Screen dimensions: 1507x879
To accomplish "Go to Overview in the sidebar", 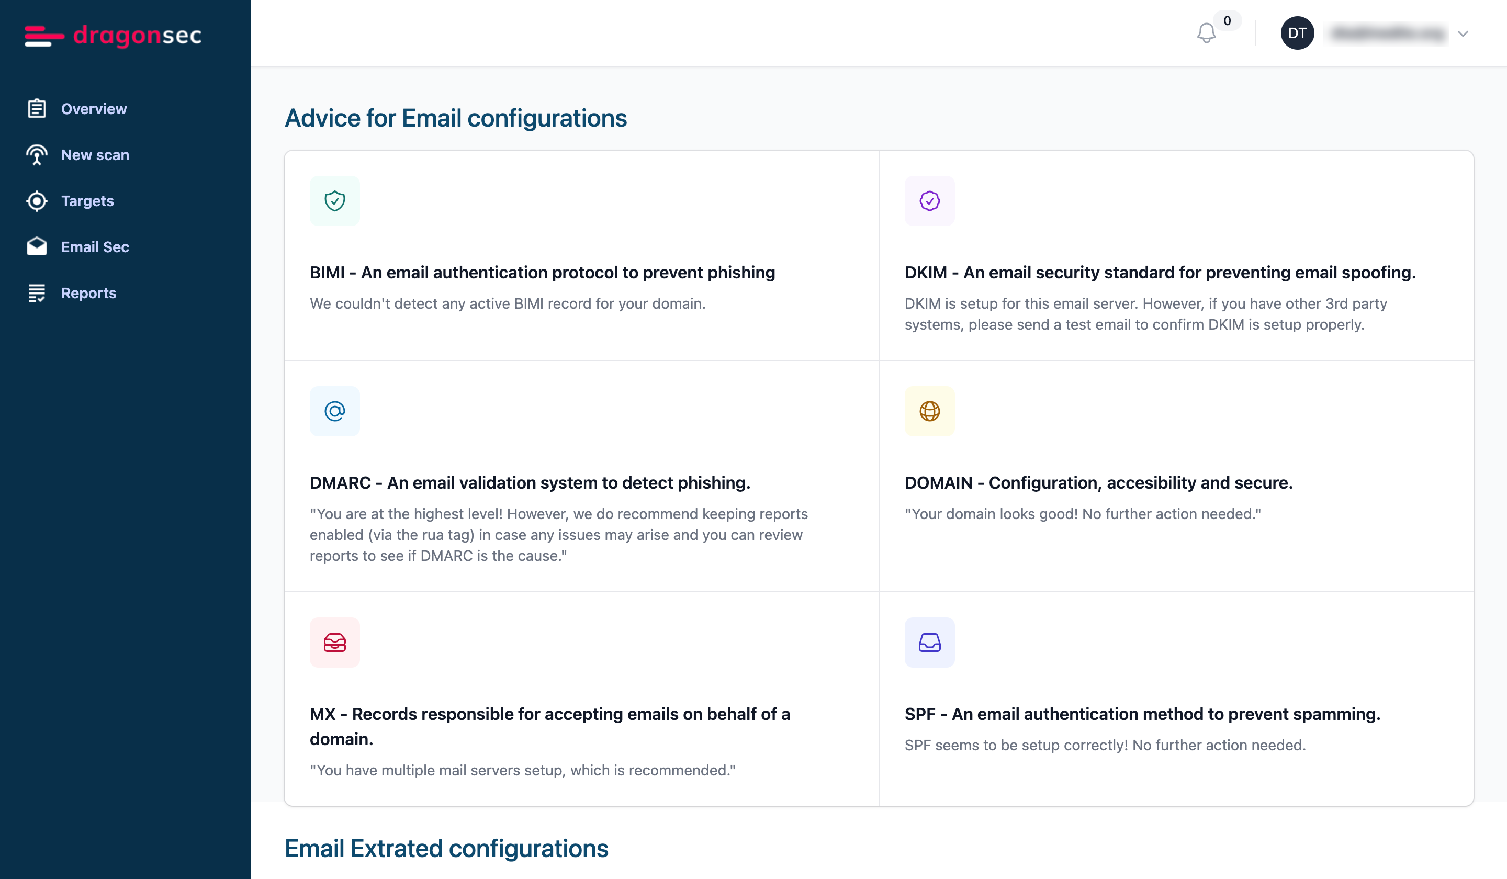I will pyautogui.click(x=94, y=109).
